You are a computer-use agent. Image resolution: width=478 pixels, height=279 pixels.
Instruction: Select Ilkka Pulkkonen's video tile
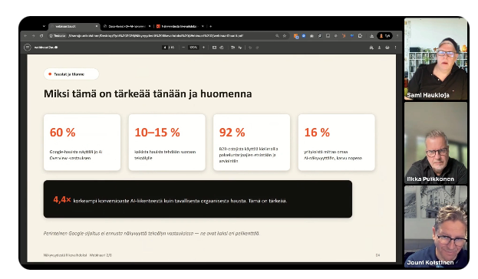[x=436, y=143]
